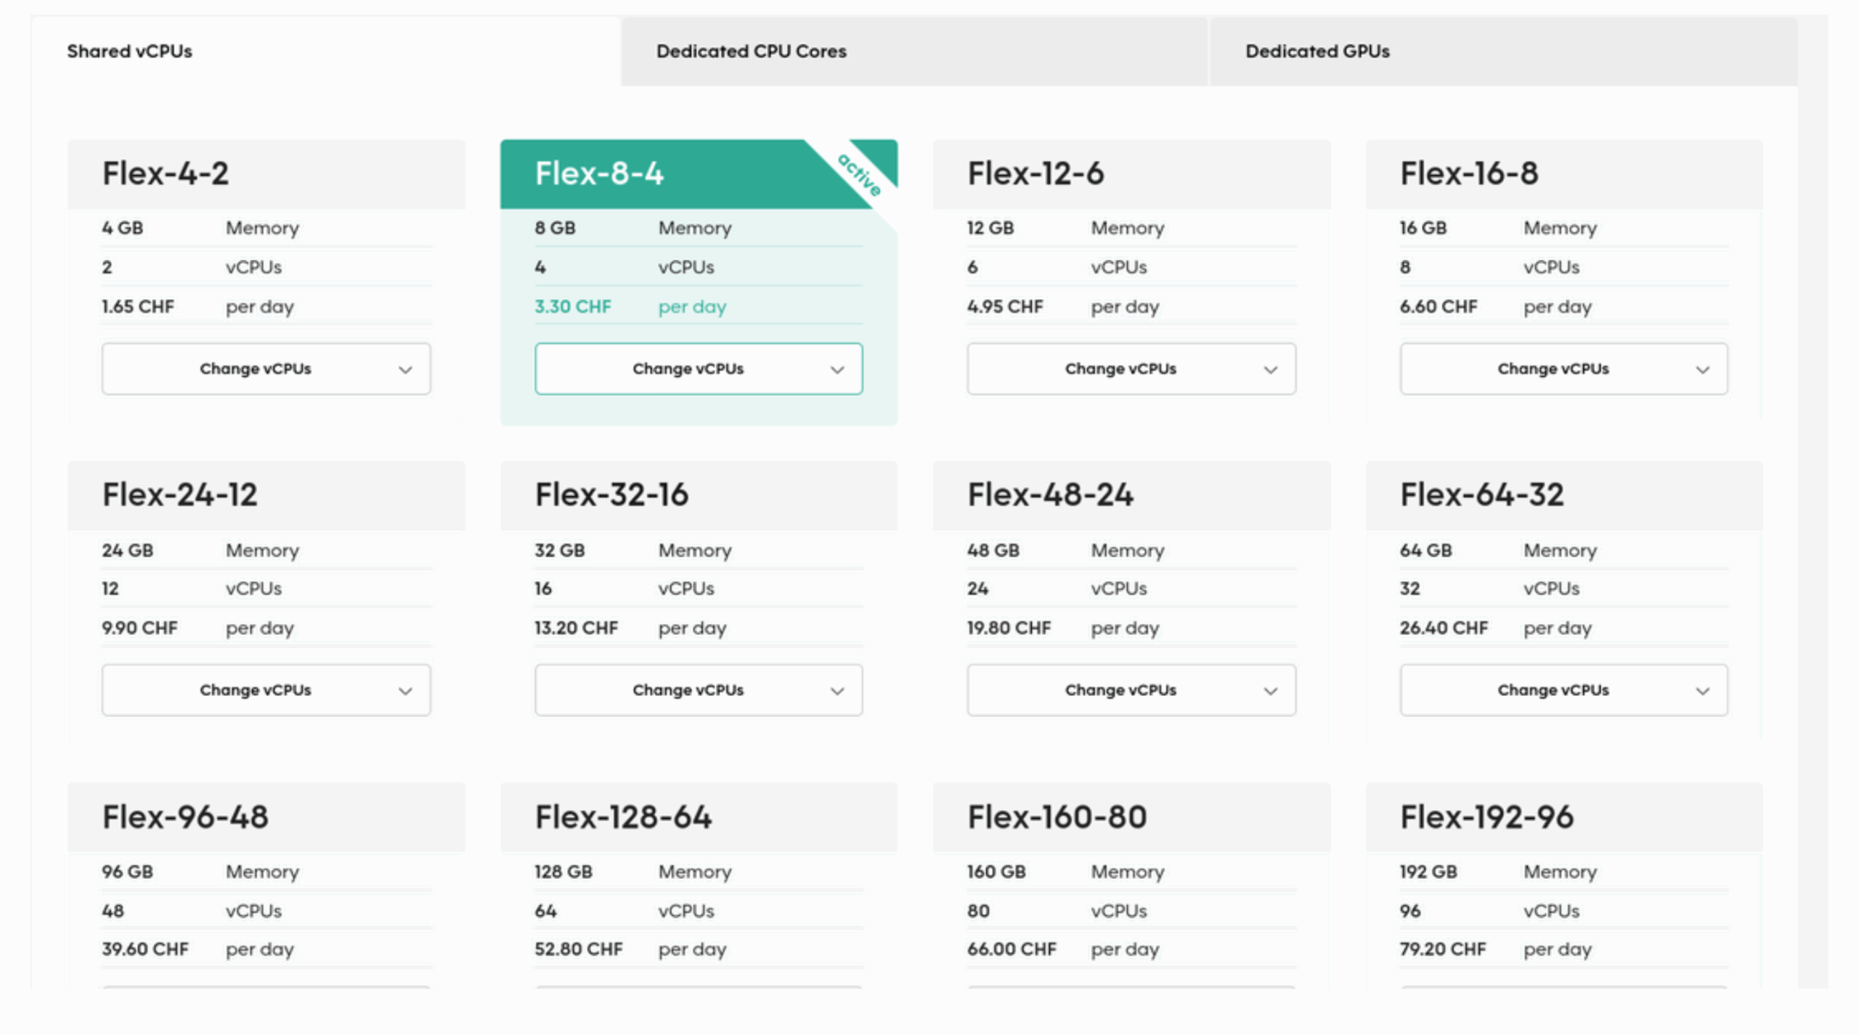Select the Flex-64-32 plan header
This screenshot has width=1859, height=1035.
[1564, 496]
